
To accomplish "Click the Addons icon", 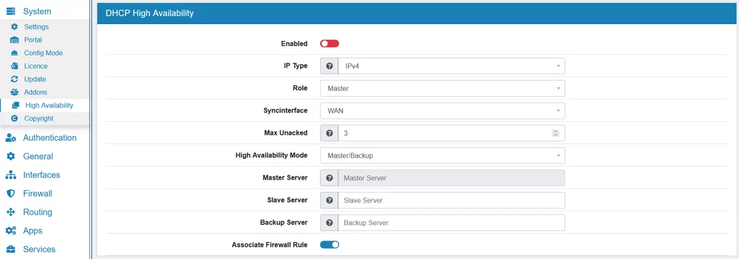I will pos(15,92).
